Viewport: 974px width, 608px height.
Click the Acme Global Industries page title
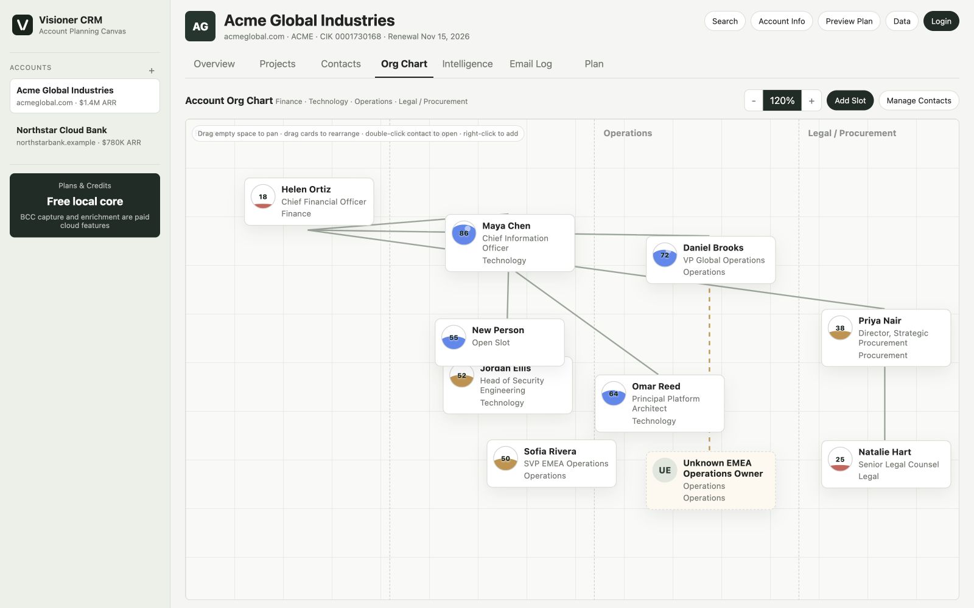309,21
